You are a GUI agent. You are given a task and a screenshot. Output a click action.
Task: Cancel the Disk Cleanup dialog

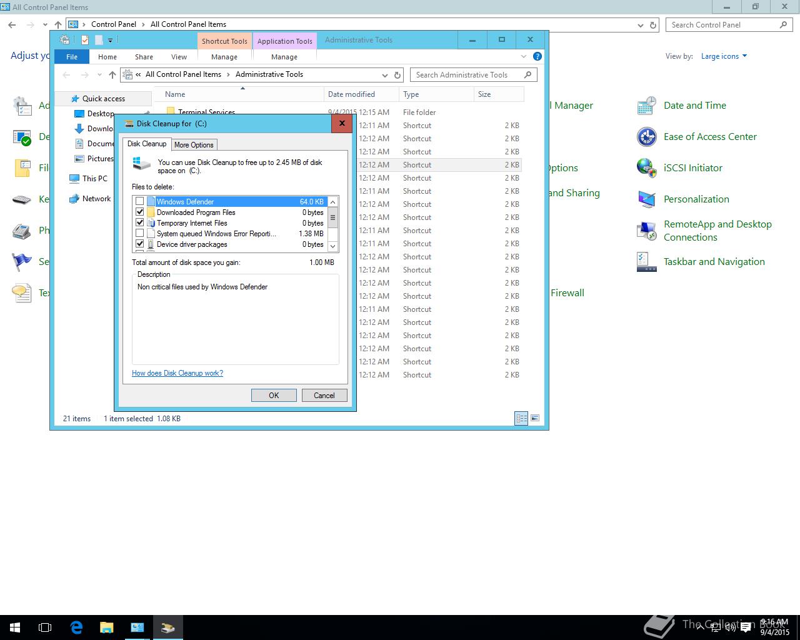coord(324,395)
